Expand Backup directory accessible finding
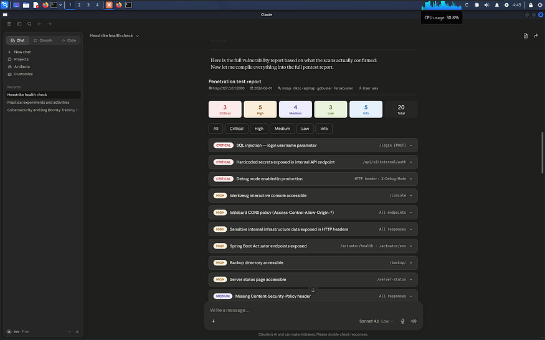Image resolution: width=545 pixels, height=340 pixels. 313,263
